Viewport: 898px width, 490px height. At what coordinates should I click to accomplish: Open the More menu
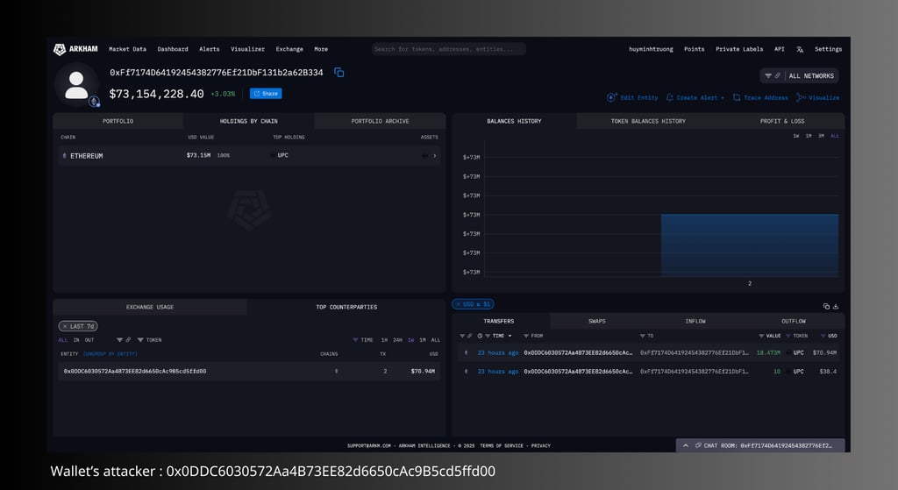tap(321, 49)
